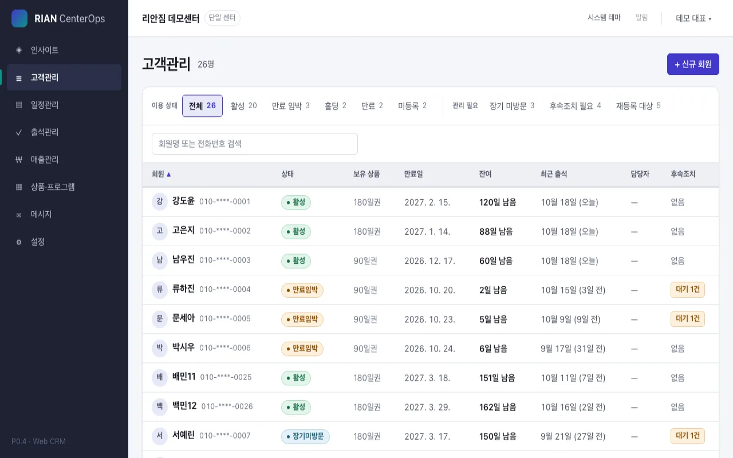
Task: Open the 메시지 envelope icon
Action: coord(19,215)
